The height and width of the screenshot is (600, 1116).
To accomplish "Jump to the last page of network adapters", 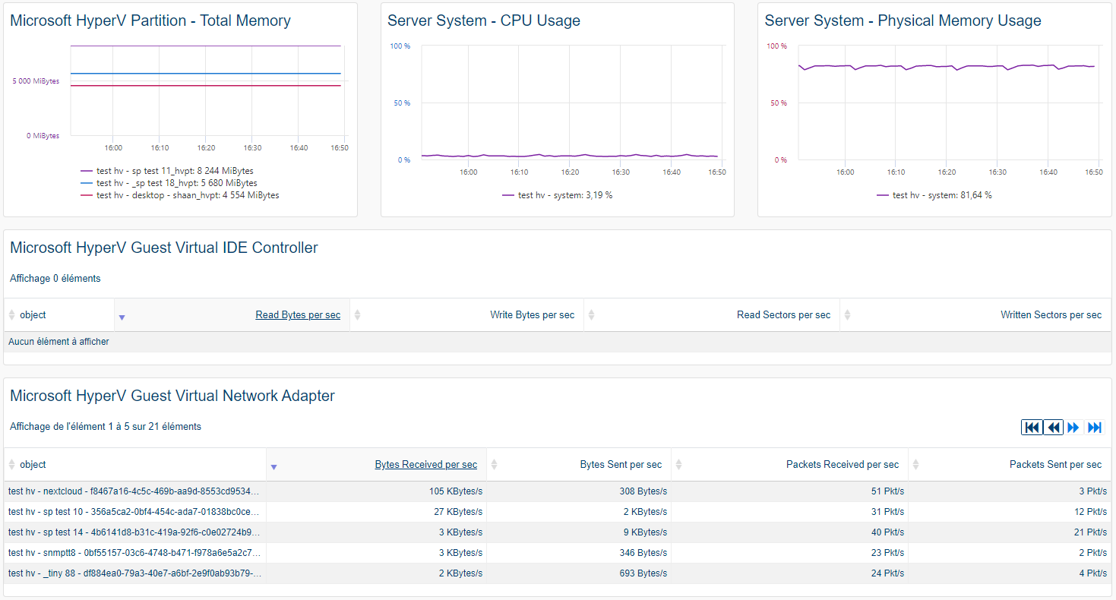I will coord(1095,427).
